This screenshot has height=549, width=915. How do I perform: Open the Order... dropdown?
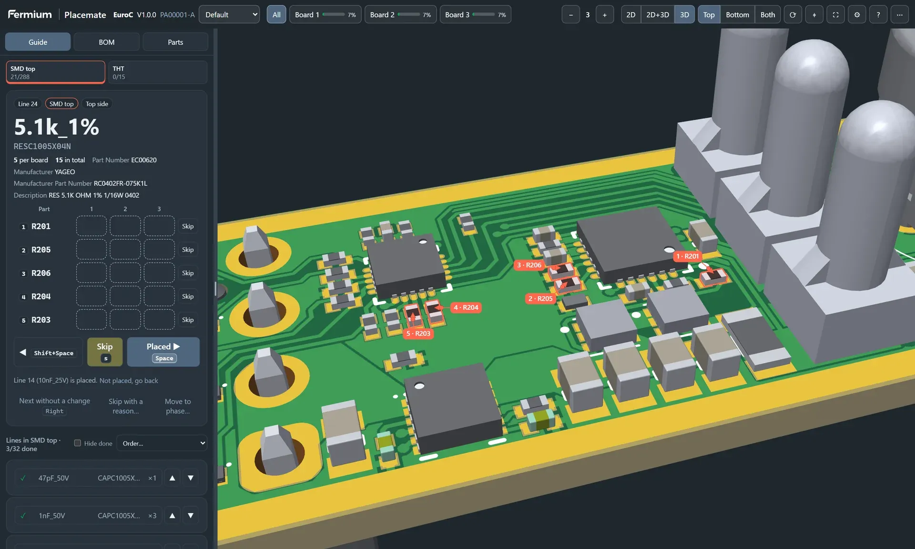tap(162, 443)
